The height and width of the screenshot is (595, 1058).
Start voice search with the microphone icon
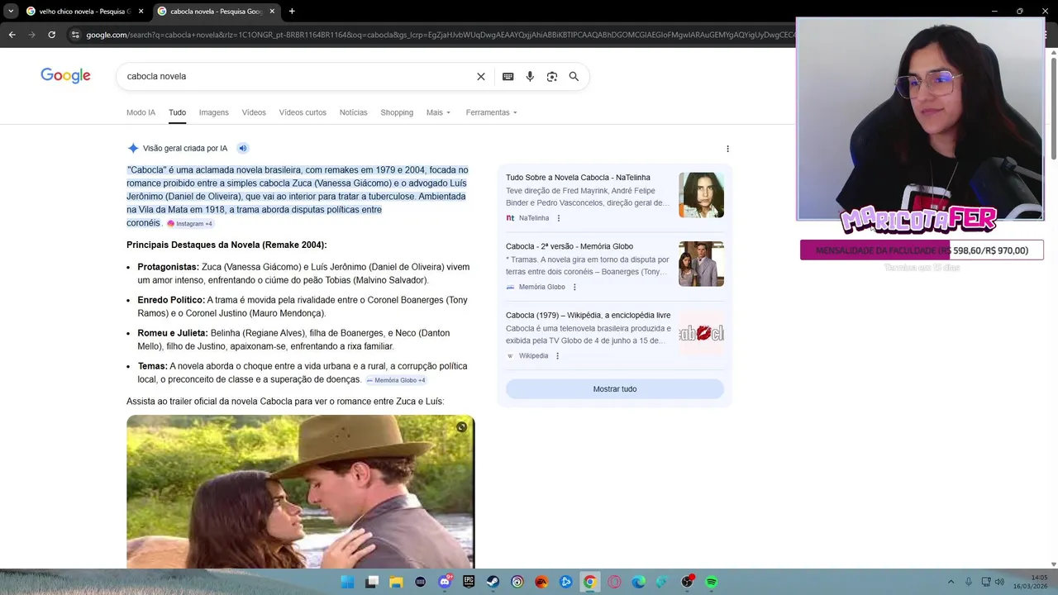tap(530, 76)
